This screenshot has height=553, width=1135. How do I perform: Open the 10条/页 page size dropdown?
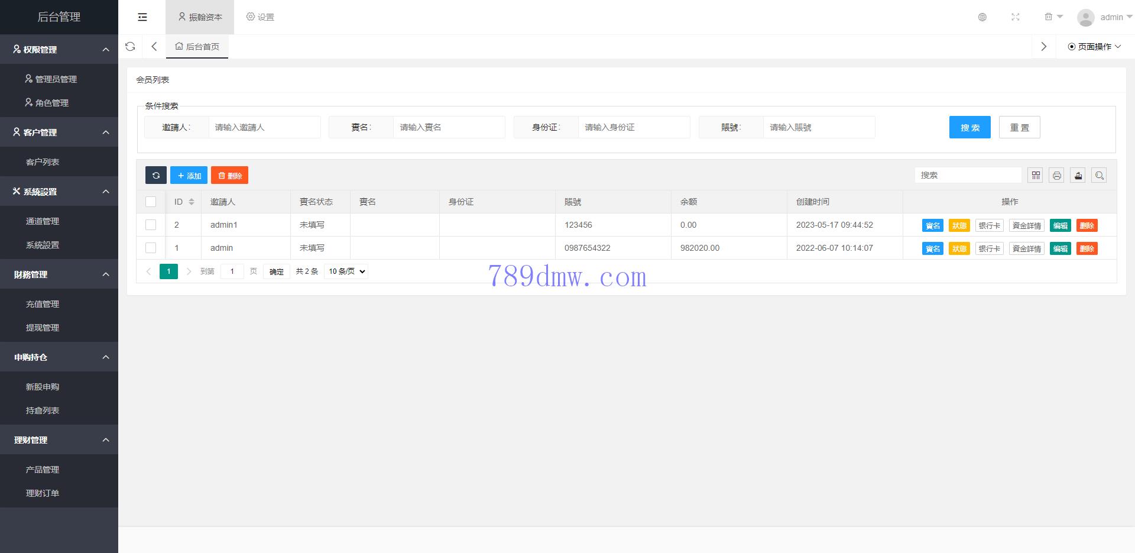pyautogui.click(x=346, y=271)
